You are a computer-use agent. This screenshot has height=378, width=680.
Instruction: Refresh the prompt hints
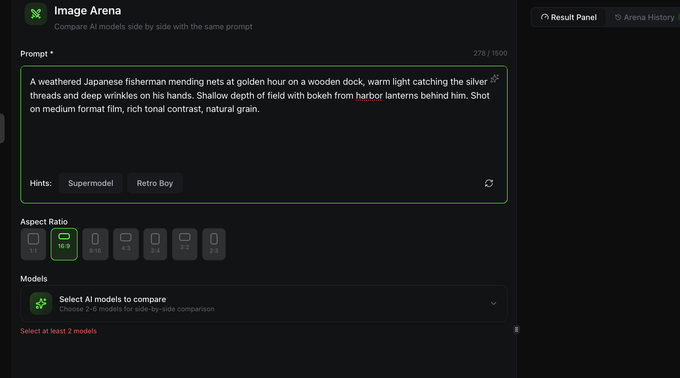[489, 183]
